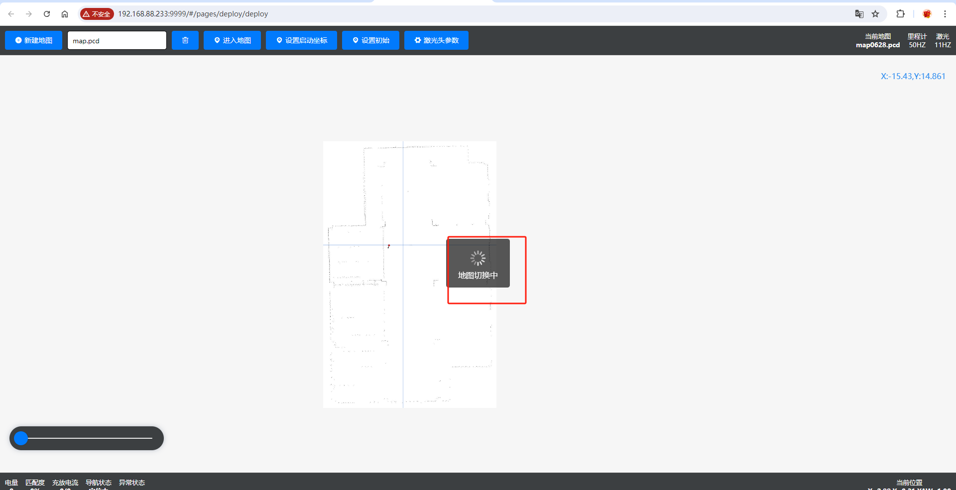The image size is (956, 490).
Task: Bookmark this page with star icon
Action: click(875, 14)
